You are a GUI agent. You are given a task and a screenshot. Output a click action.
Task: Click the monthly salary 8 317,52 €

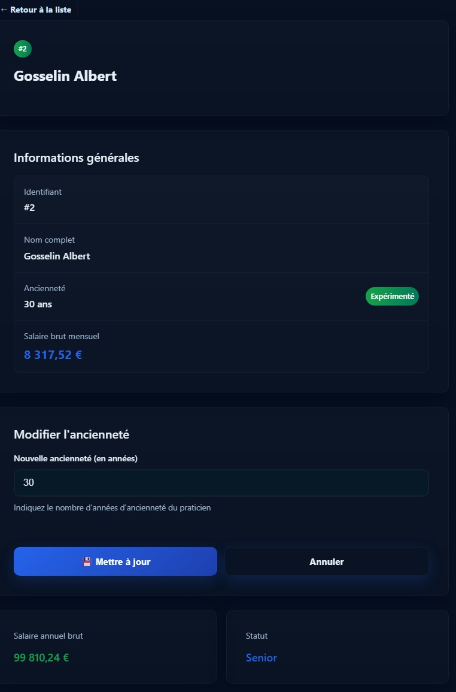[53, 355]
